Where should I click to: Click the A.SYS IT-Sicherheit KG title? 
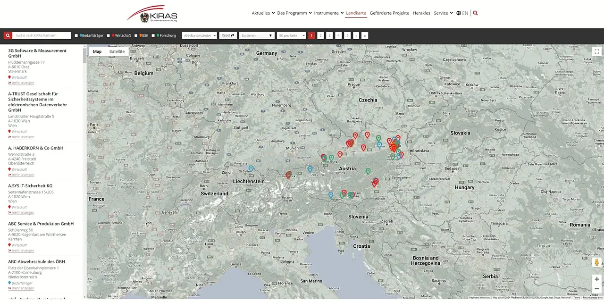pos(30,186)
